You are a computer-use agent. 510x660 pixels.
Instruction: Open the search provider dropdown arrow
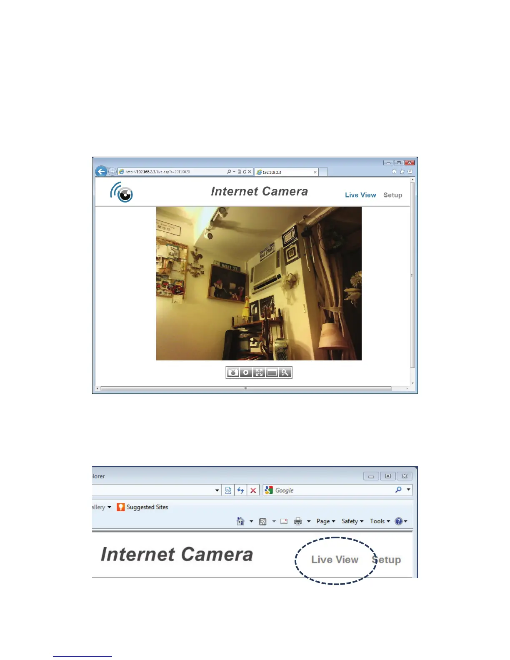click(x=408, y=490)
